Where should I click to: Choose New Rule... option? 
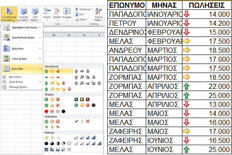16,77
